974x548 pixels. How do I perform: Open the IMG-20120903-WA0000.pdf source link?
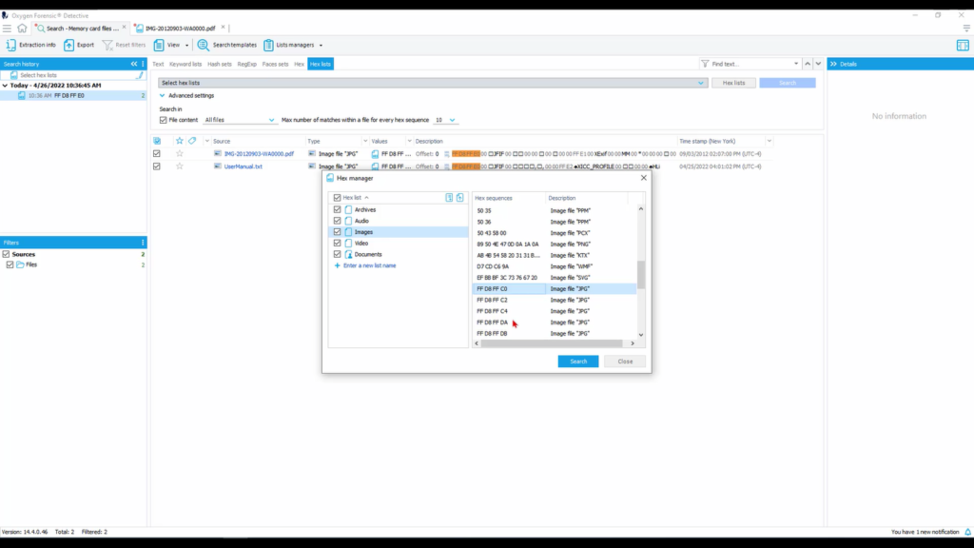coord(259,153)
